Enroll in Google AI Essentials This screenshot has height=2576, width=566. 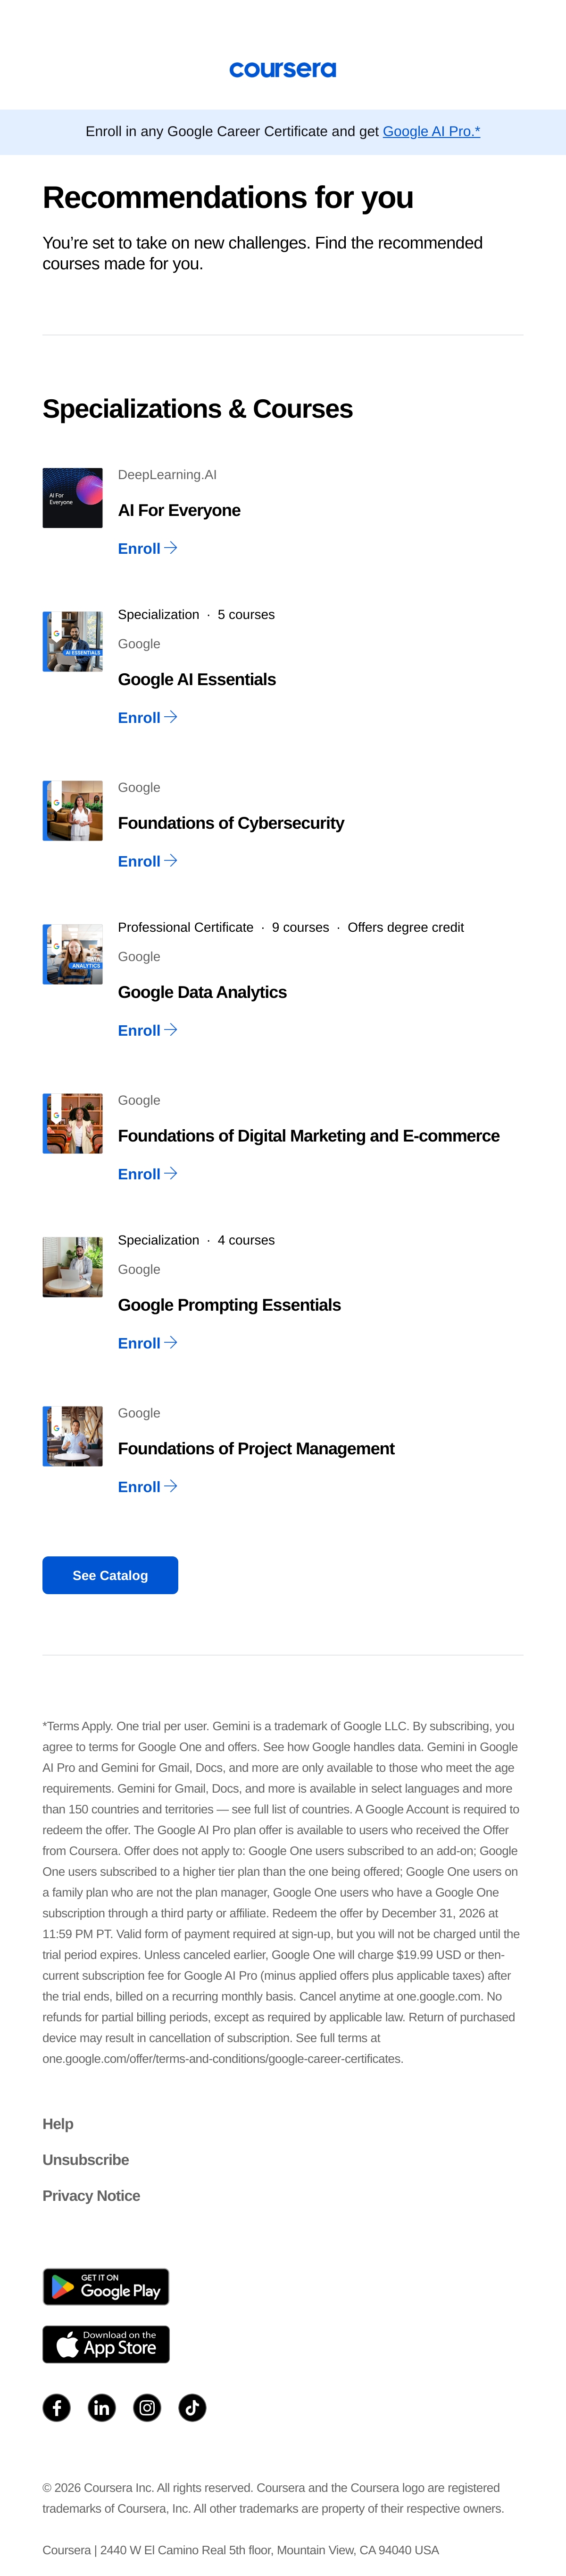point(147,717)
